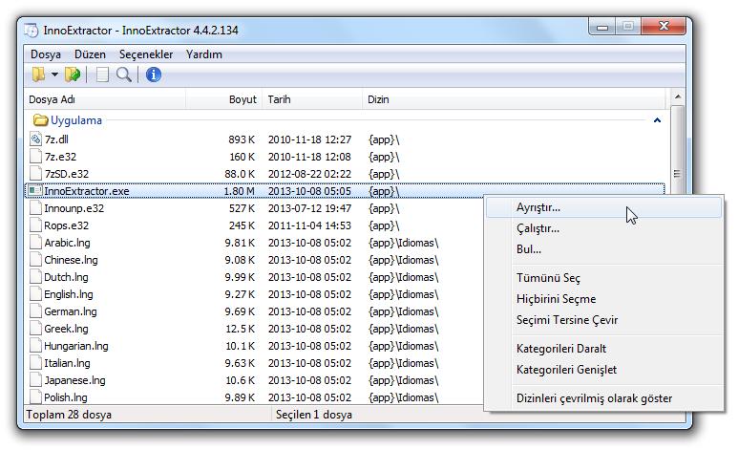Toggle Dizinleri çevrilmiş olarak göster option
This screenshot has height=450, width=738.
tap(594, 397)
